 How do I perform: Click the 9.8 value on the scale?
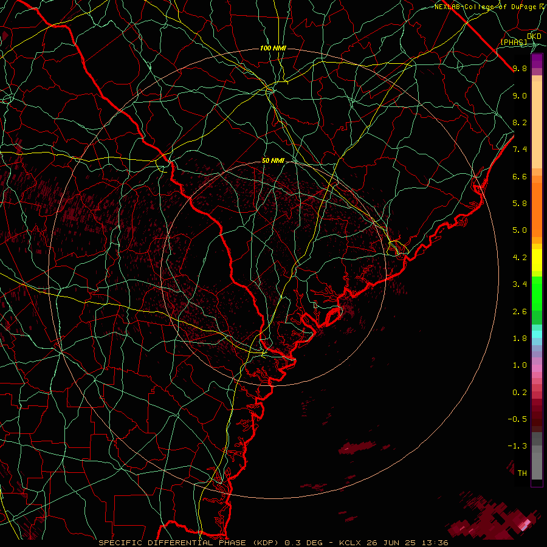(520, 68)
